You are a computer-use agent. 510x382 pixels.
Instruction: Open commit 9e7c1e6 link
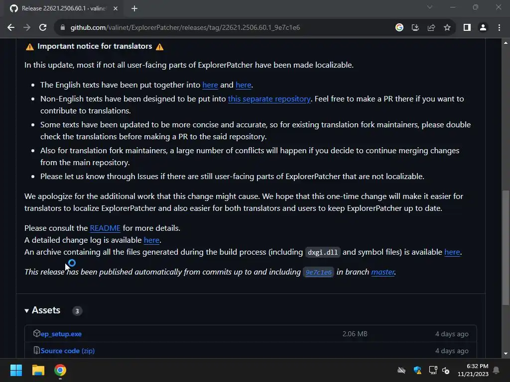coord(318,272)
